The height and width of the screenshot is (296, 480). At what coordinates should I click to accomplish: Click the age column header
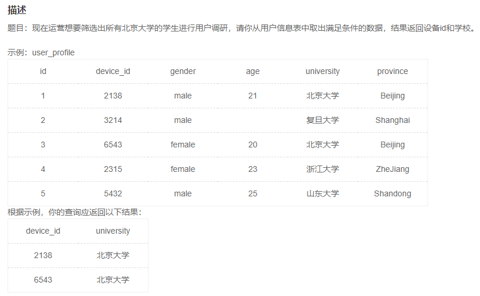pyautogui.click(x=253, y=71)
